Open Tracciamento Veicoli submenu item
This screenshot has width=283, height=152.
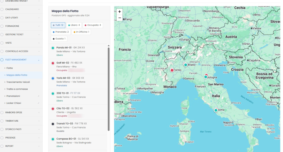click(18, 82)
